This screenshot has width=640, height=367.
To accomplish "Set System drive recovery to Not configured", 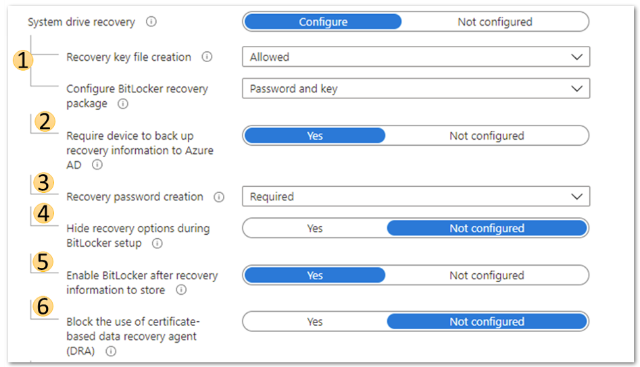I will [x=495, y=22].
